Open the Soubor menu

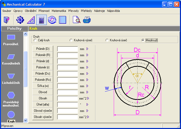7,11
